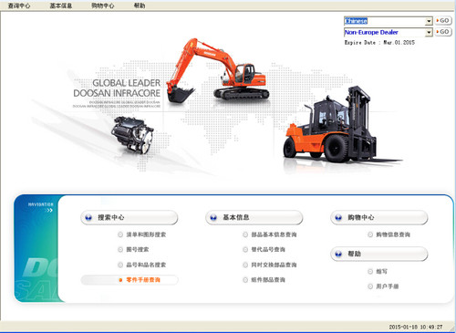
Task: Open the 部品基本信息查询 link
Action: point(274,234)
